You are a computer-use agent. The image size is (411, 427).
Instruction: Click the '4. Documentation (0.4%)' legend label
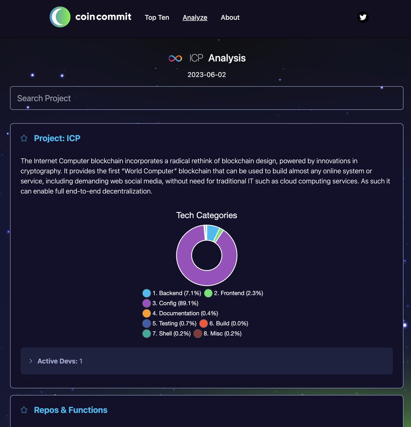[185, 313]
